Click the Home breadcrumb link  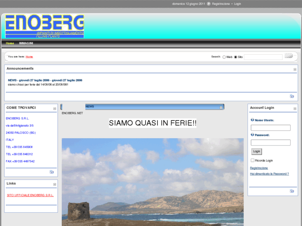29,56
